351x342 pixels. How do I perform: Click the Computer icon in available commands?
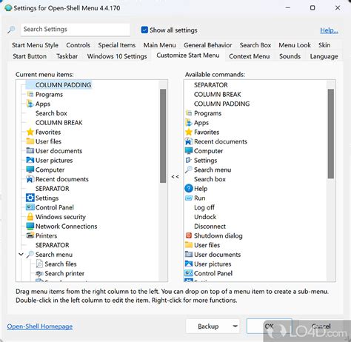click(189, 151)
